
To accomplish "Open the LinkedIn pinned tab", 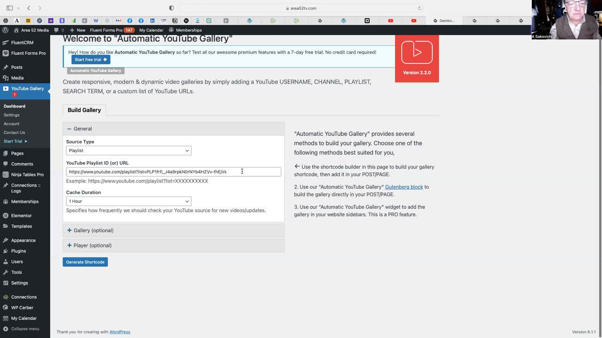I will (x=152, y=21).
